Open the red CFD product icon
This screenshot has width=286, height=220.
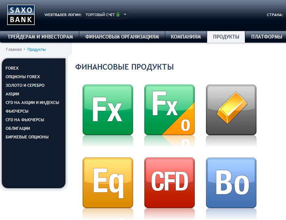[x=169, y=183]
